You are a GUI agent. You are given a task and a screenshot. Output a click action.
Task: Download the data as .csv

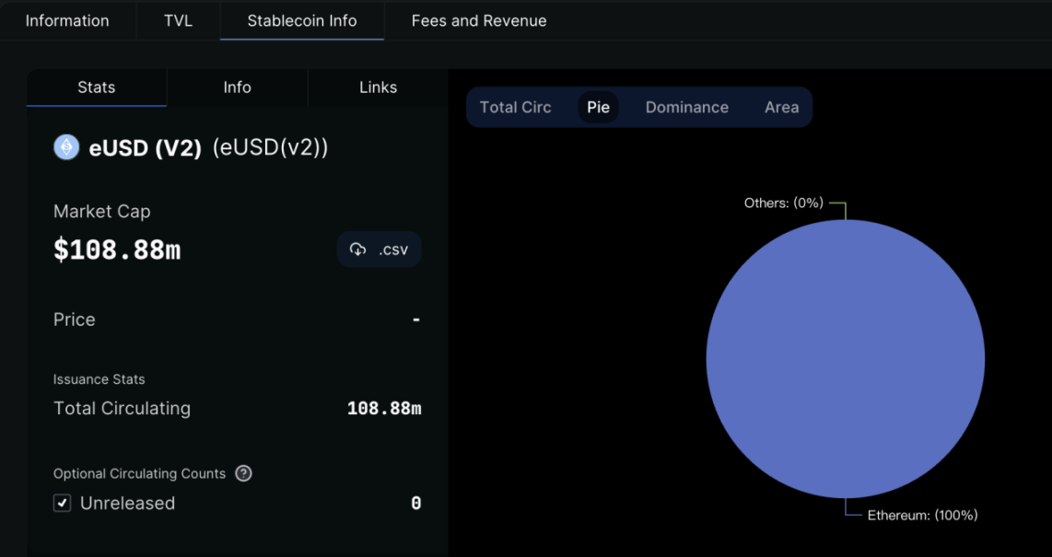coord(379,249)
